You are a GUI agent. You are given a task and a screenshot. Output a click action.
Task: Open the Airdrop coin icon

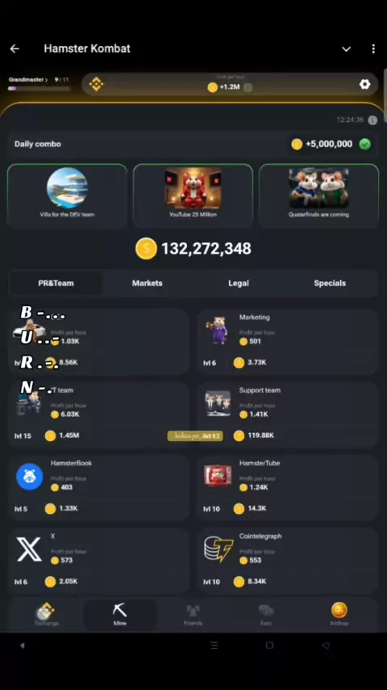(x=339, y=610)
